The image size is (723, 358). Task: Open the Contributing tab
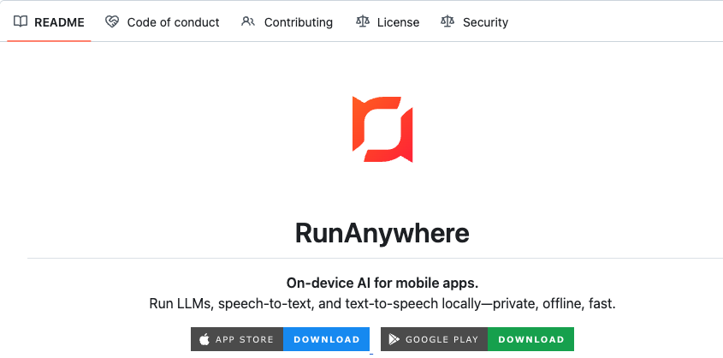pyautogui.click(x=287, y=22)
